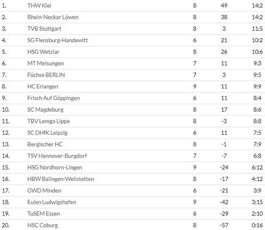Click Frisch Auf Göppingen team name

click(53, 98)
